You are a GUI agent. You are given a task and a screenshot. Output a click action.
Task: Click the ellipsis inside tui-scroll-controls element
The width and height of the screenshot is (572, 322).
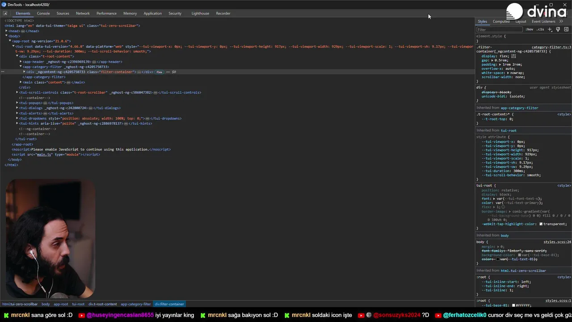[156, 93]
